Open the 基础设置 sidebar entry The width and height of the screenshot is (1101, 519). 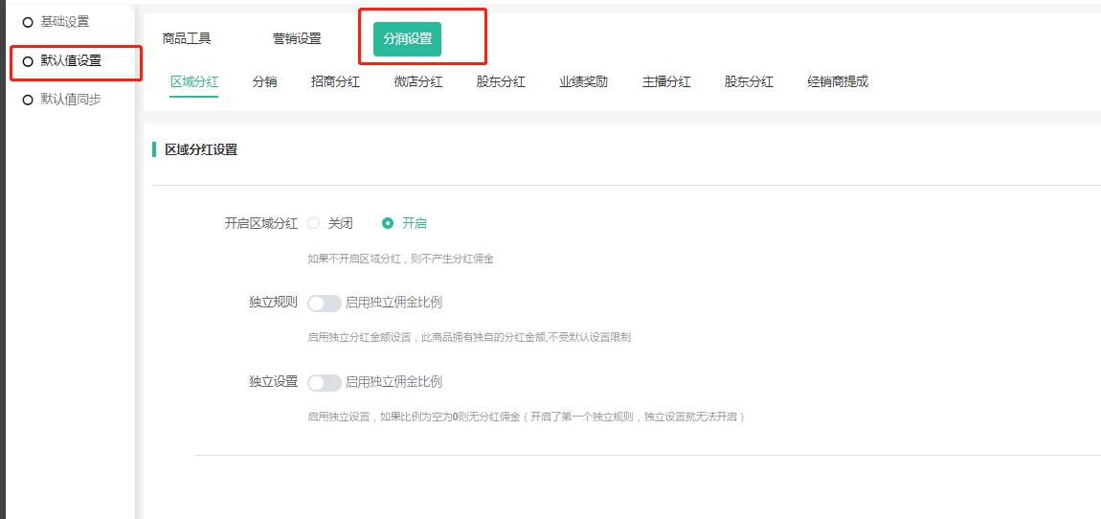pyautogui.click(x=64, y=22)
